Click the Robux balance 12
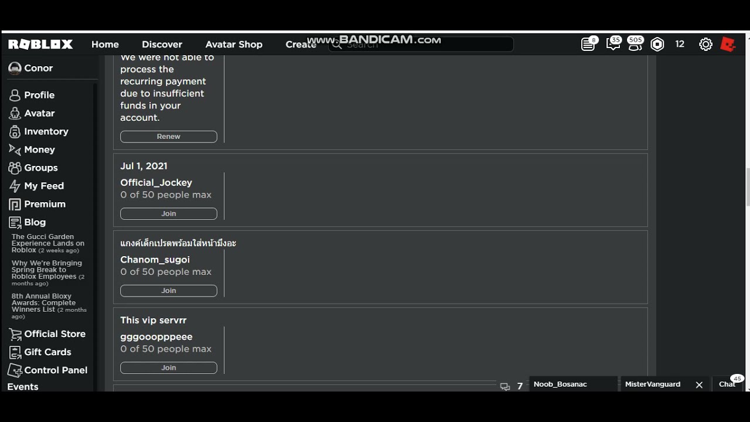 tap(680, 45)
